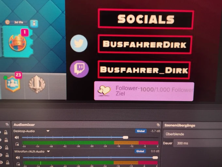Toggle the middle (third) source lock
Viewport: 222px width, 167px height.
(7, 147)
